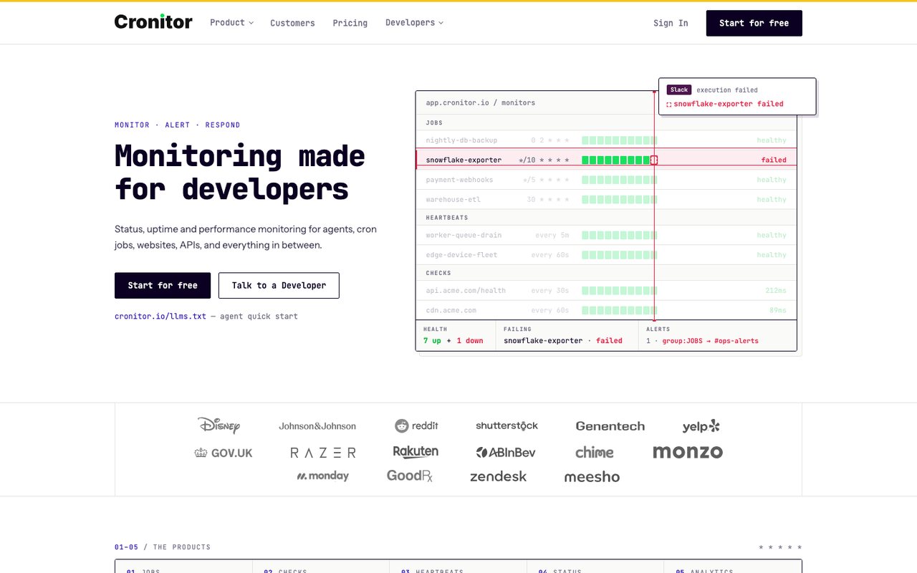Click the Talk to a Developer button
917x573 pixels.
(279, 285)
